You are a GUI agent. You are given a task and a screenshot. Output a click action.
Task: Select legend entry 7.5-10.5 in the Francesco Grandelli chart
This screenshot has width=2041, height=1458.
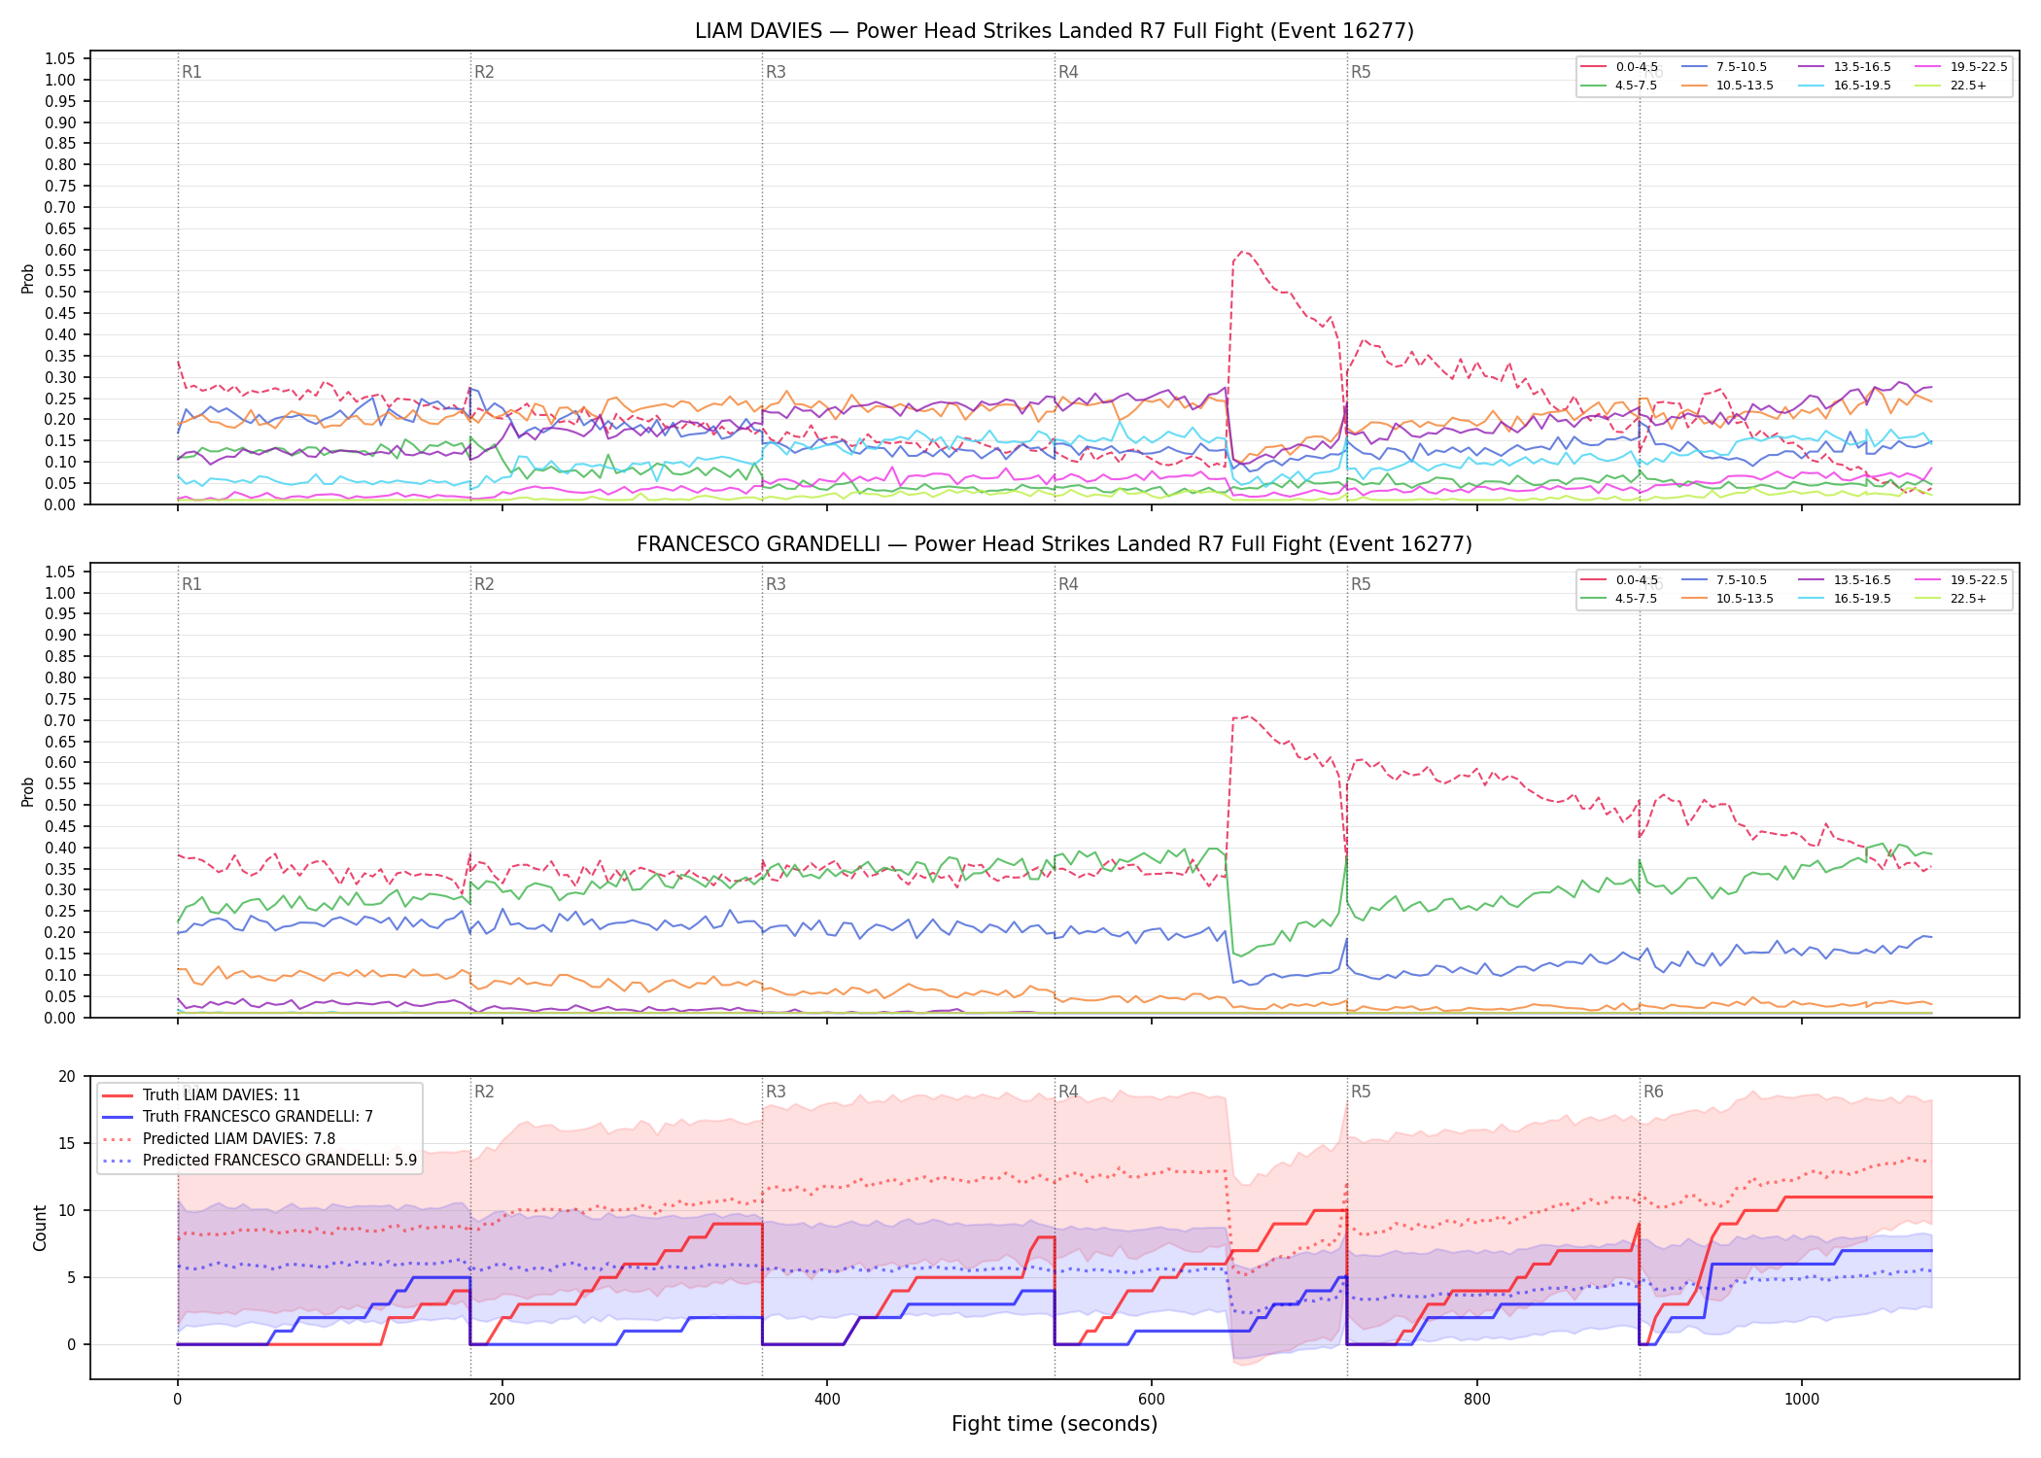[x=1724, y=580]
